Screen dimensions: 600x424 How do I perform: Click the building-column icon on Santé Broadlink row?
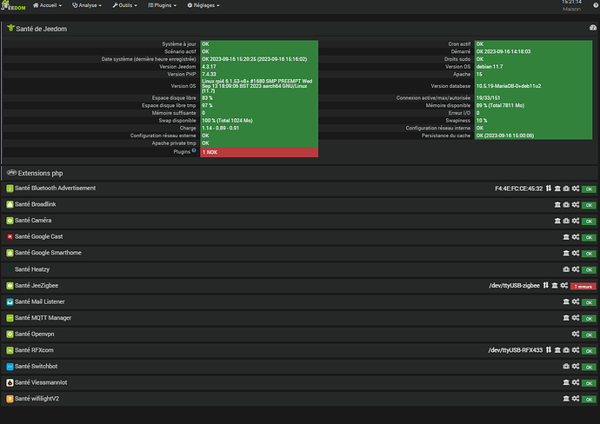557,205
